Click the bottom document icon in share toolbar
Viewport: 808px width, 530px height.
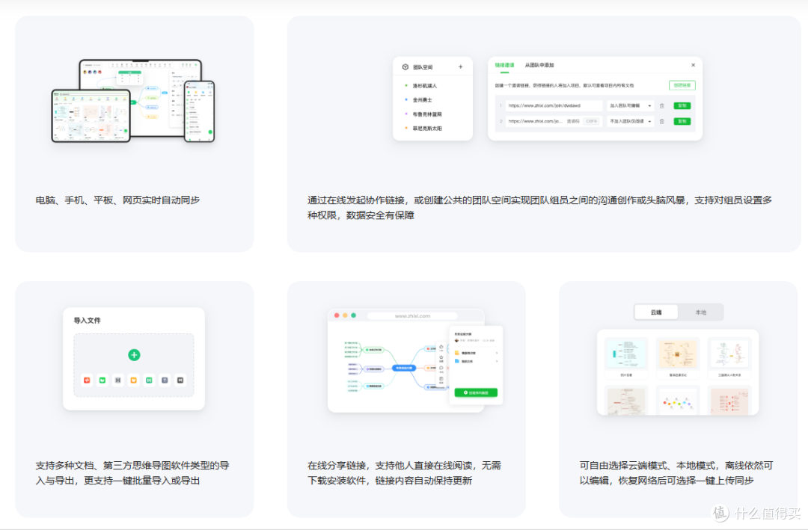(441, 380)
